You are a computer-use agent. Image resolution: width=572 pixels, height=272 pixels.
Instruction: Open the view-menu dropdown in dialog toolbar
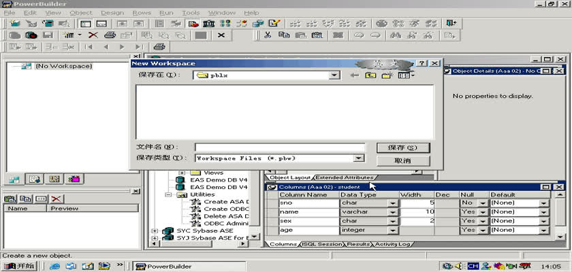(x=413, y=75)
